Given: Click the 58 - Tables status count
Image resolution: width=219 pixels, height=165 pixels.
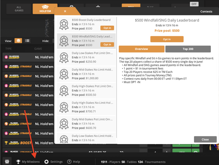Looking at the screenshot, I should click(129, 162).
